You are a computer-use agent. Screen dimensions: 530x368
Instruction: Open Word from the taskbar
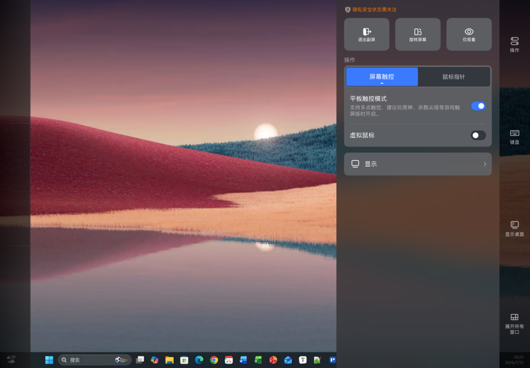click(243, 360)
